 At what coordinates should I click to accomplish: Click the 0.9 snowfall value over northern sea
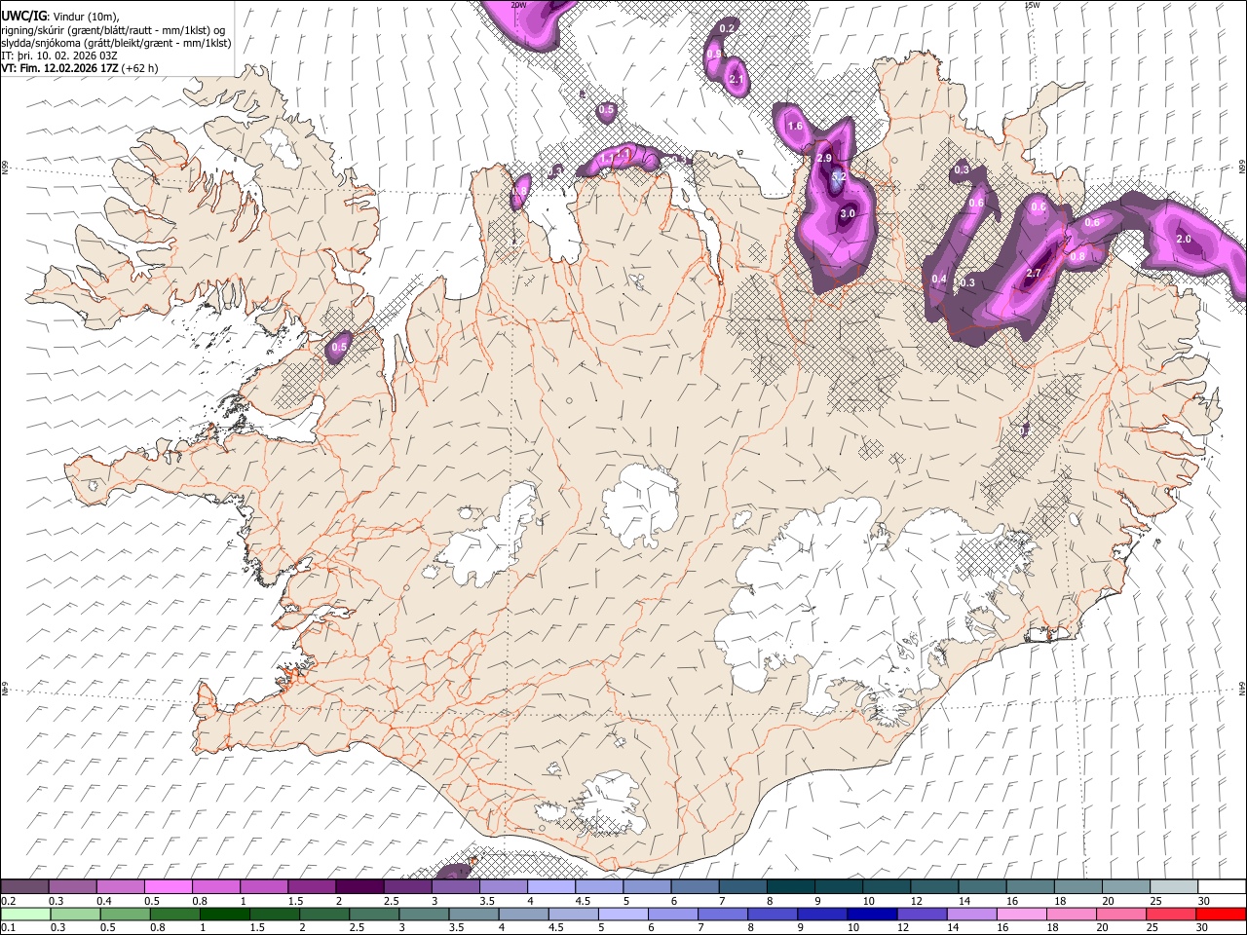coord(714,55)
